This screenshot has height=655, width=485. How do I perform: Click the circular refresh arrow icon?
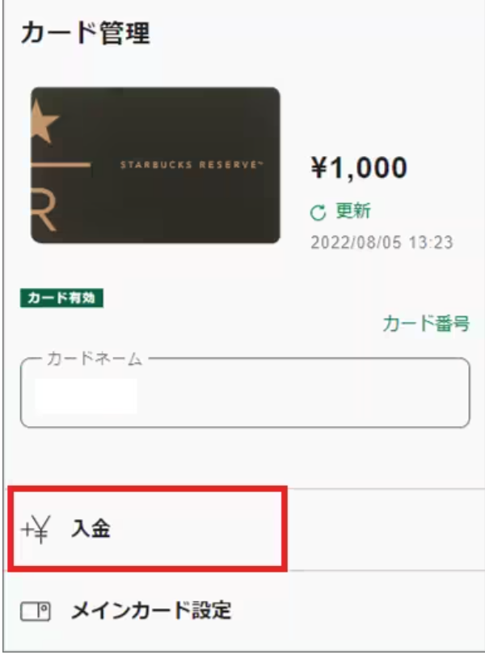(318, 213)
